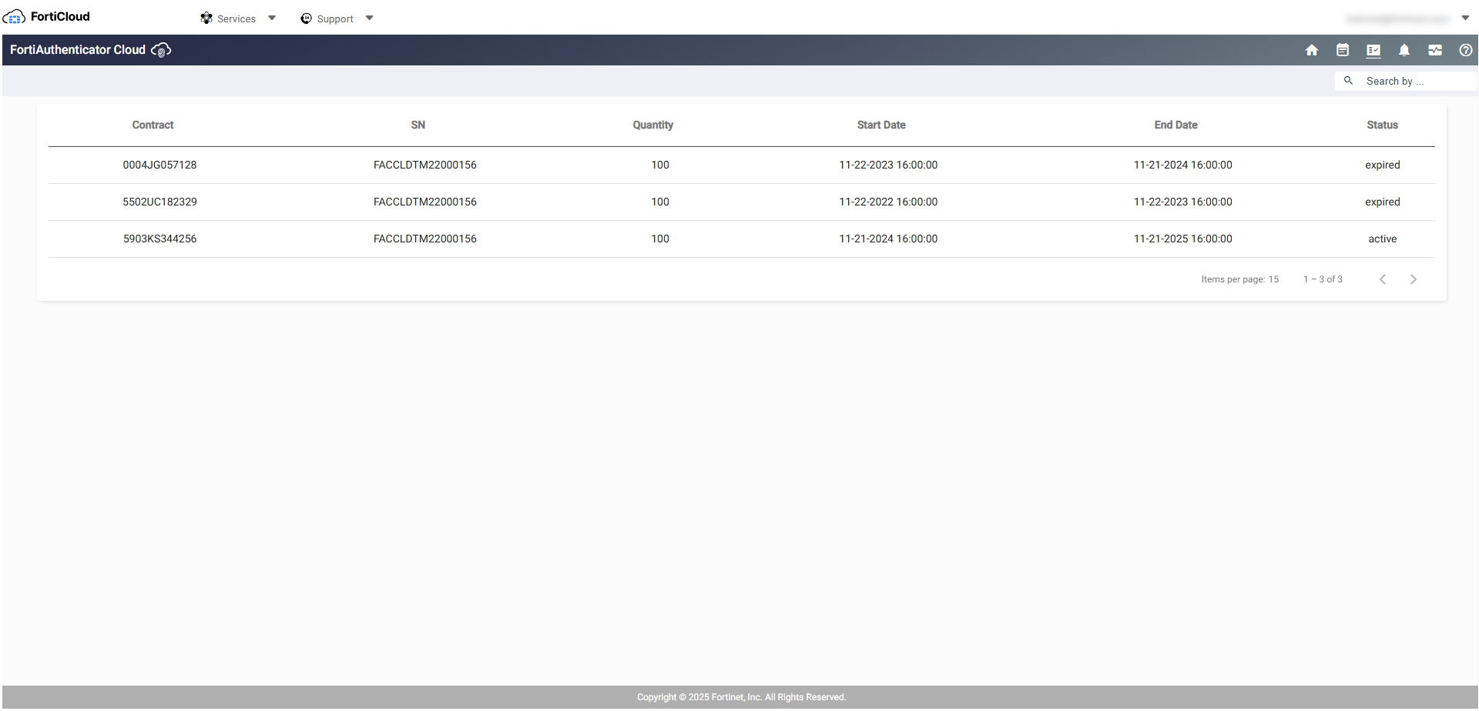Click the expired status of contract 0004JG057128
This screenshot has width=1479, height=711.
coord(1383,165)
